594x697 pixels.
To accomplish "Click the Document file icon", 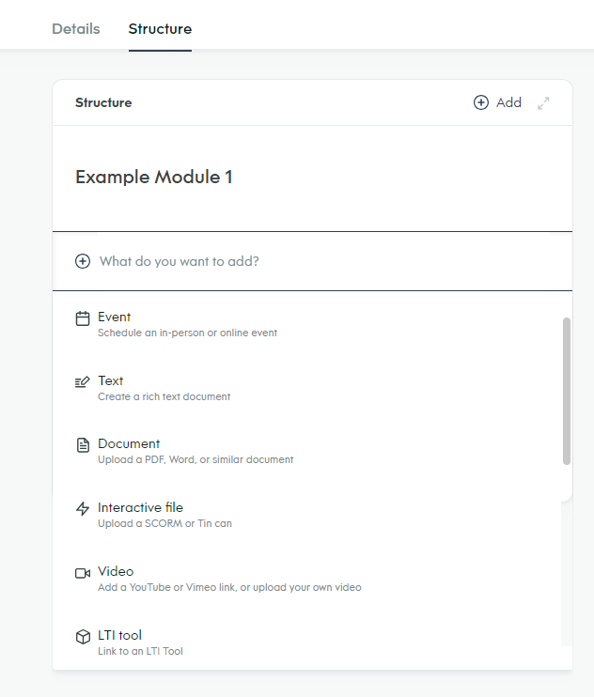I will point(83,445).
